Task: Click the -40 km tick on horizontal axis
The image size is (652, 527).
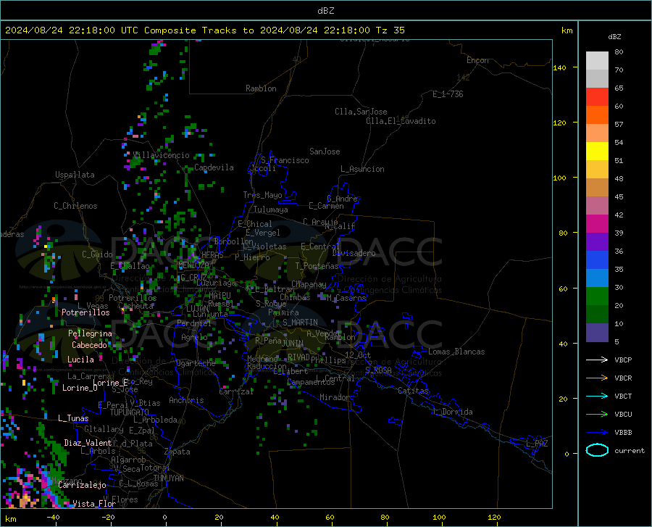Action: (x=53, y=517)
